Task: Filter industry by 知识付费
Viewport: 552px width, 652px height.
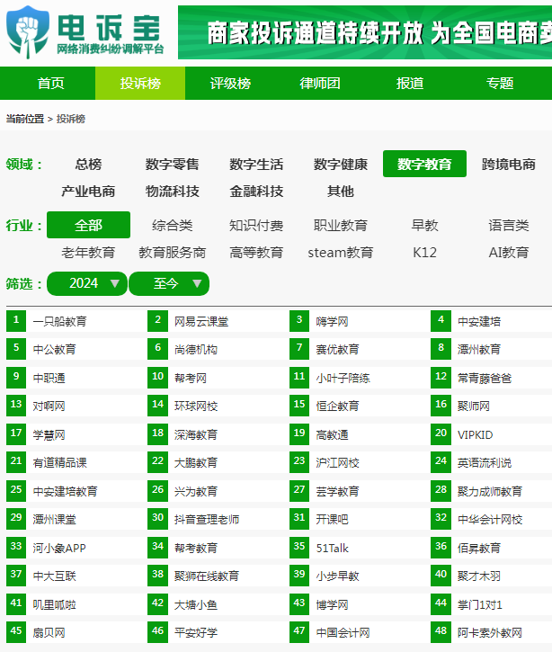Action: [x=256, y=225]
